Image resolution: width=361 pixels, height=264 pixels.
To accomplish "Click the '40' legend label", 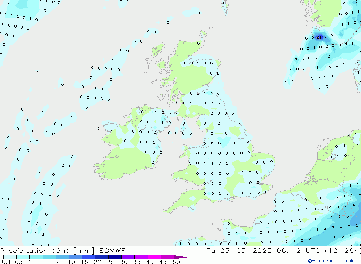I will tap(150, 262).
